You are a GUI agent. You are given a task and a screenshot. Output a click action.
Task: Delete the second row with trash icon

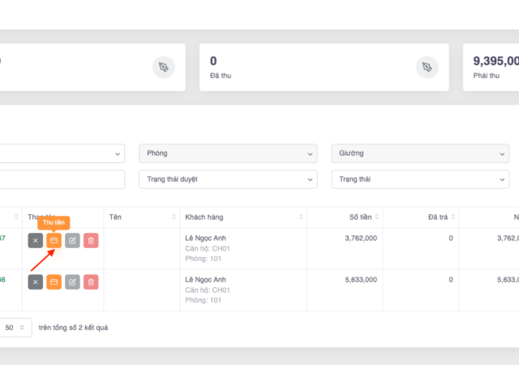click(x=91, y=281)
